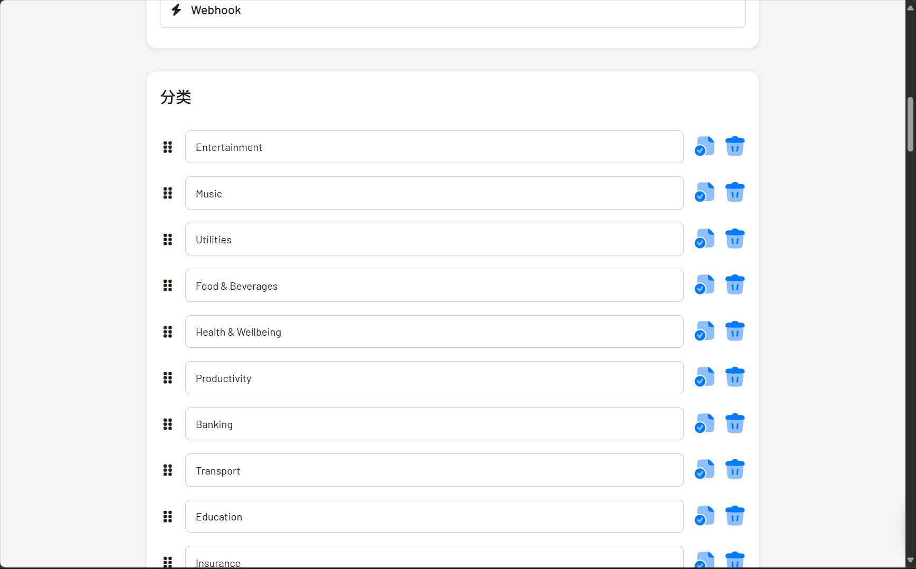This screenshot has width=916, height=569.
Task: Delete the Health & Wellbeing category
Action: click(x=734, y=331)
